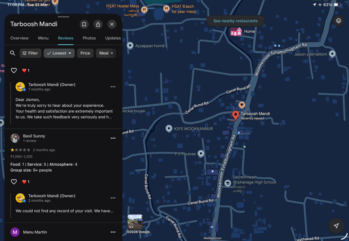Viewport: 349px width, 241px height.
Task: Tap the 11:06 PM clock
Action: tap(16, 5)
